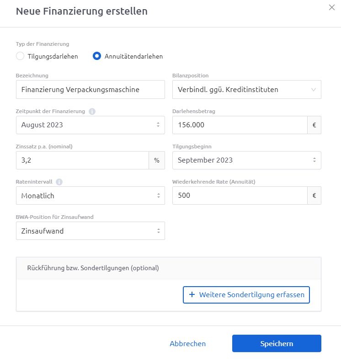Click the Bezeichnung text field
The width and height of the screenshot is (341, 364).
[x=91, y=90]
